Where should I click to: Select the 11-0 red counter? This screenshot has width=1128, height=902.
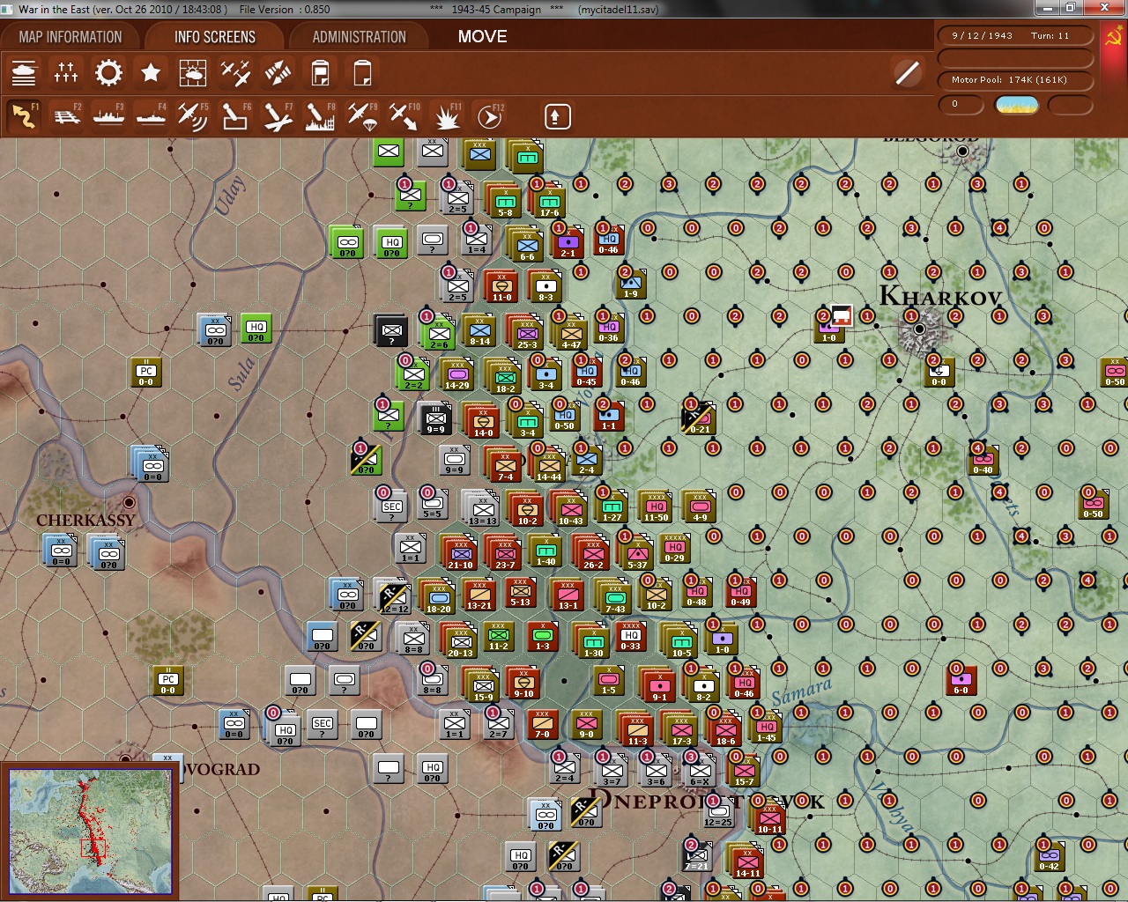tap(501, 287)
